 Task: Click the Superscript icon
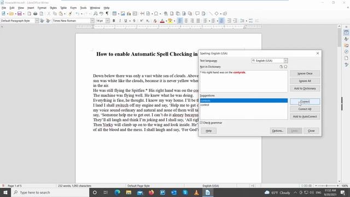pos(142,21)
